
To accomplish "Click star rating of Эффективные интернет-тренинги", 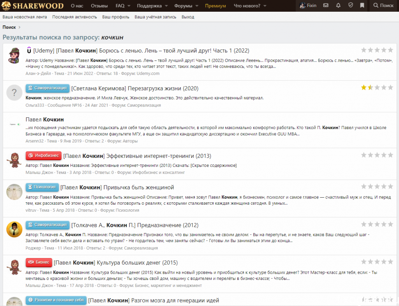I will pos(377,155).
